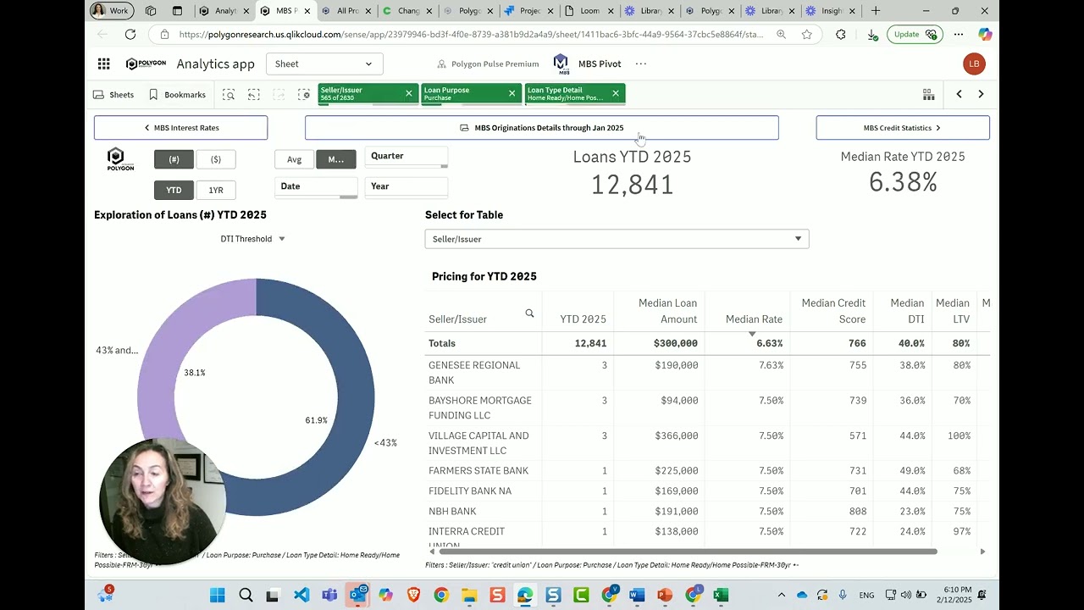Open Copilot sidebar icon
The width and height of the screenshot is (1084, 610).
coord(985,35)
